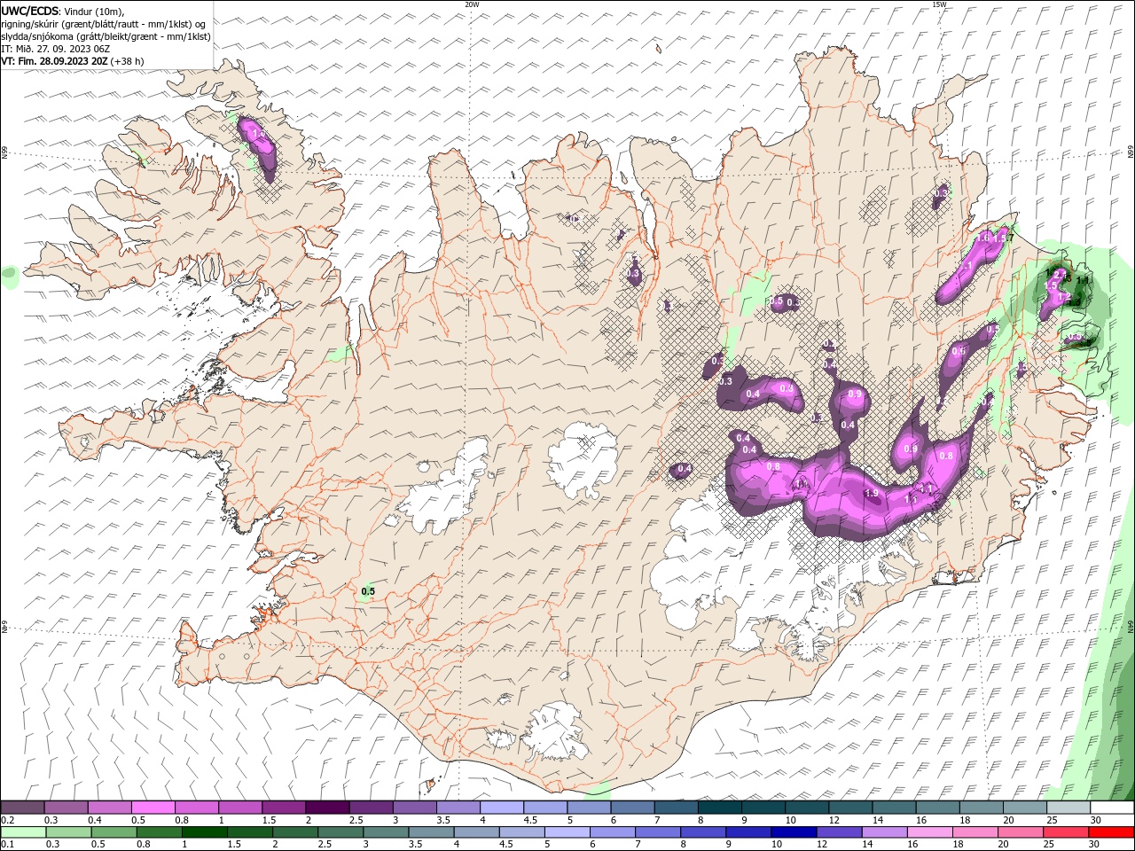
Task: Click the 'Vindur (10m),' header text
Action: coord(95,11)
